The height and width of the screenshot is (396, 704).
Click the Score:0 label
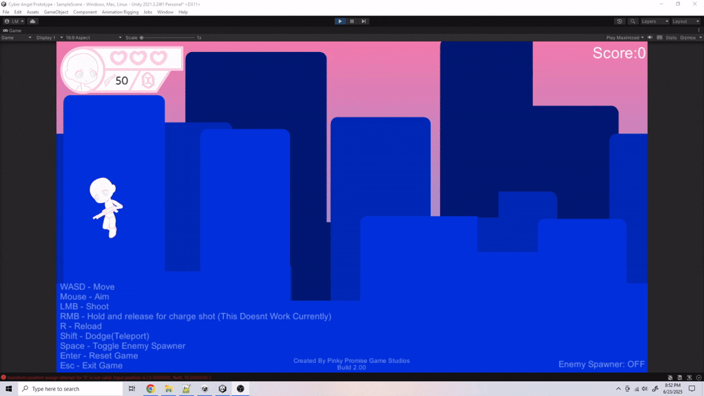click(619, 53)
